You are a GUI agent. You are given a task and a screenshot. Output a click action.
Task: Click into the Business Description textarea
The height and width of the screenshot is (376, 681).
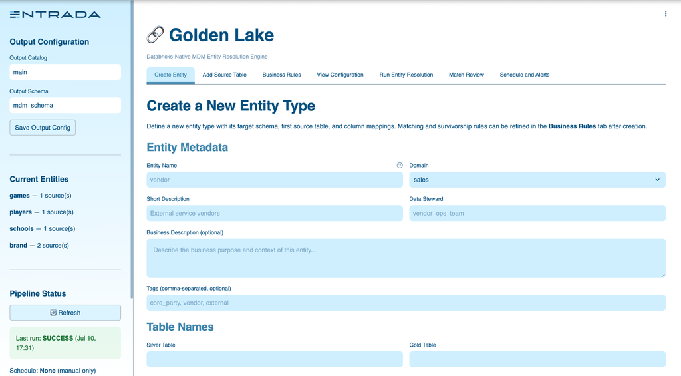click(x=406, y=258)
